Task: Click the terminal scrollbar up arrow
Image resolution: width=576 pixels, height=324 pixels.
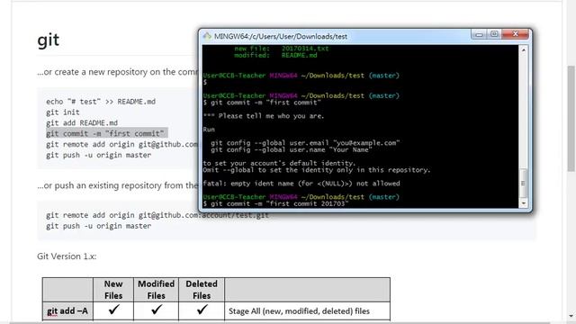Action: (x=524, y=49)
